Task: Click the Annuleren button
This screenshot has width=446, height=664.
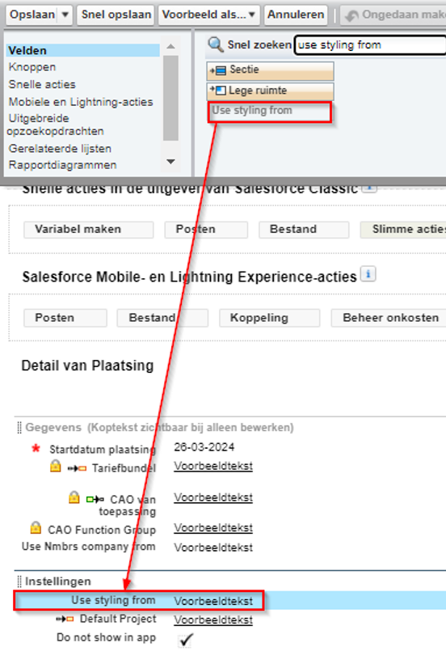Action: pyautogui.click(x=296, y=15)
